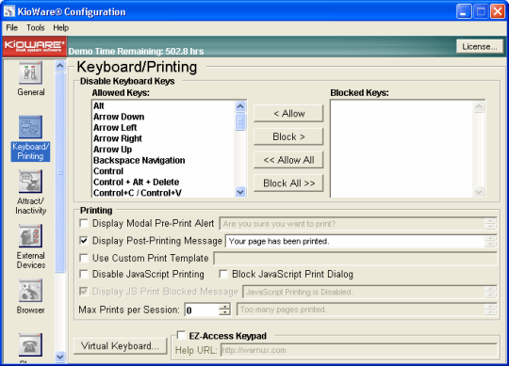Click sidebar scroll up arrow
Screen dimensions: 509x366
click(x=60, y=66)
